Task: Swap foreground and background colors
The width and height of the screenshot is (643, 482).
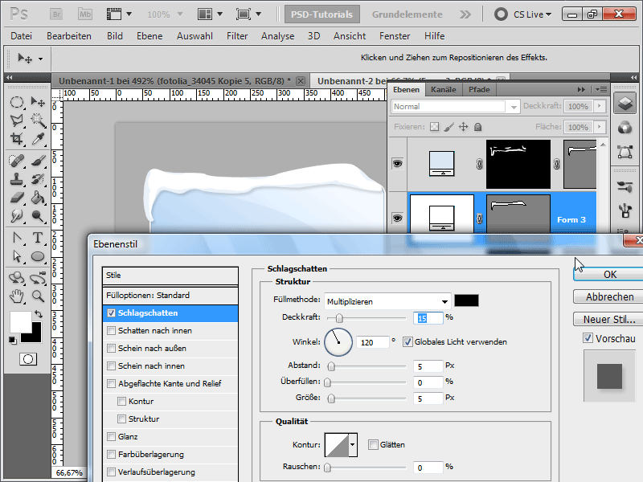Action: coord(39,314)
